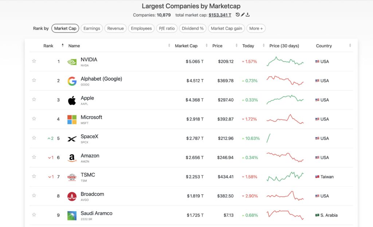The image size is (373, 227).
Task: Open the NVIDIA company name link
Action: tap(89, 60)
